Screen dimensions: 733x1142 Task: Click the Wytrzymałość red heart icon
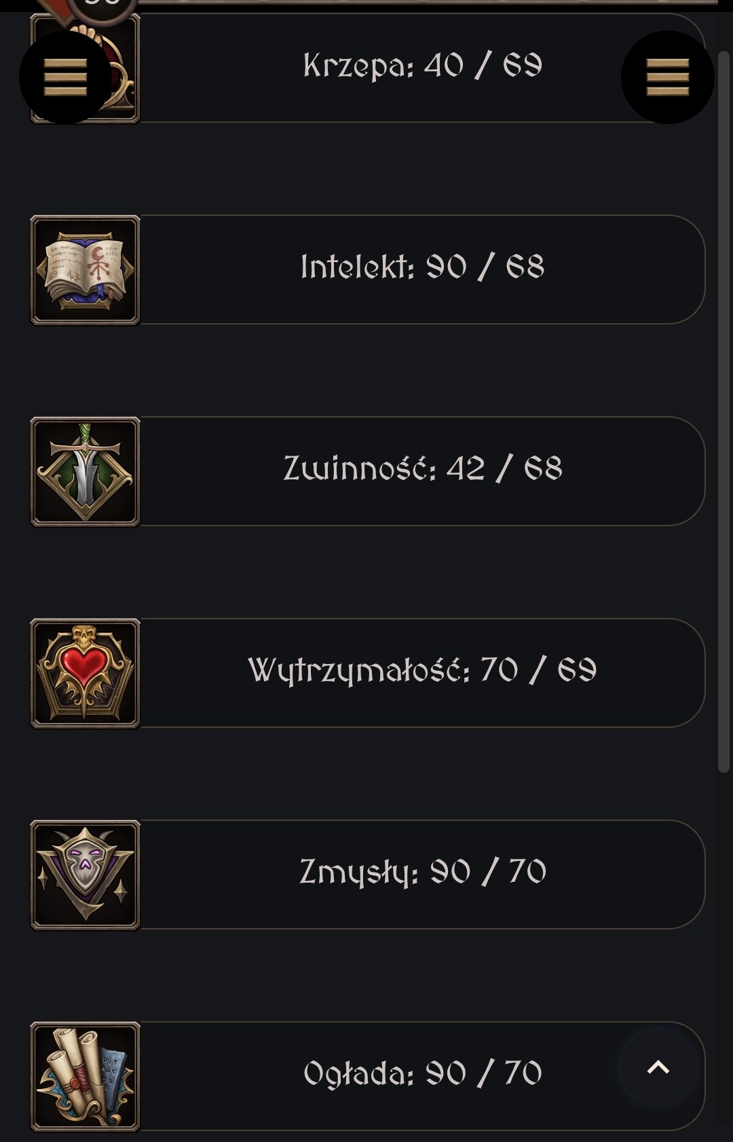[86, 674]
